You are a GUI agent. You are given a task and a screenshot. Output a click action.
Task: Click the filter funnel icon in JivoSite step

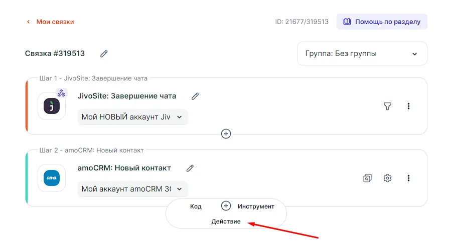387,106
